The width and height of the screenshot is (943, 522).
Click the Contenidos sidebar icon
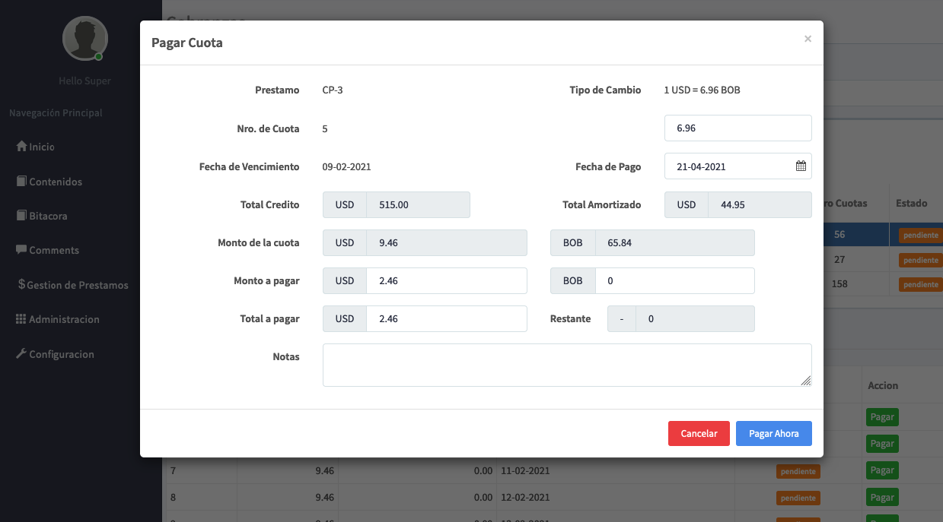click(21, 182)
